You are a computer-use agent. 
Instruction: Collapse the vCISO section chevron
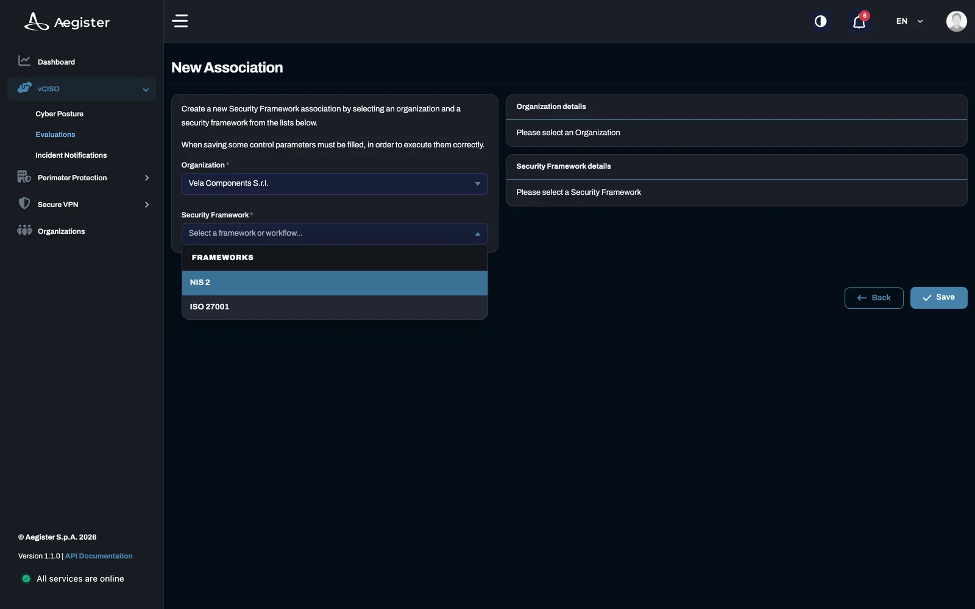[146, 90]
